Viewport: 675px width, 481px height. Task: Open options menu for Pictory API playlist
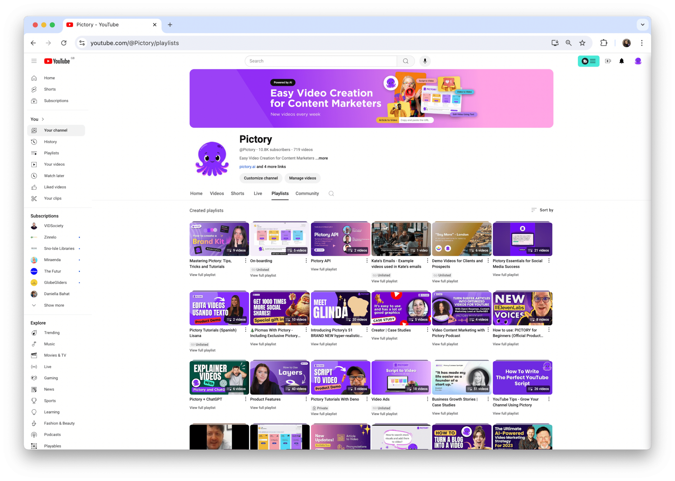point(367,261)
